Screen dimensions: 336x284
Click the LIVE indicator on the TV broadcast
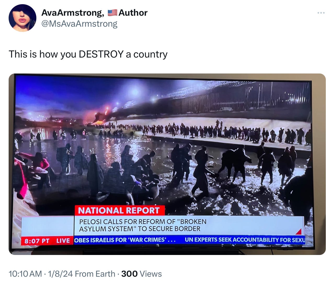click(x=63, y=241)
